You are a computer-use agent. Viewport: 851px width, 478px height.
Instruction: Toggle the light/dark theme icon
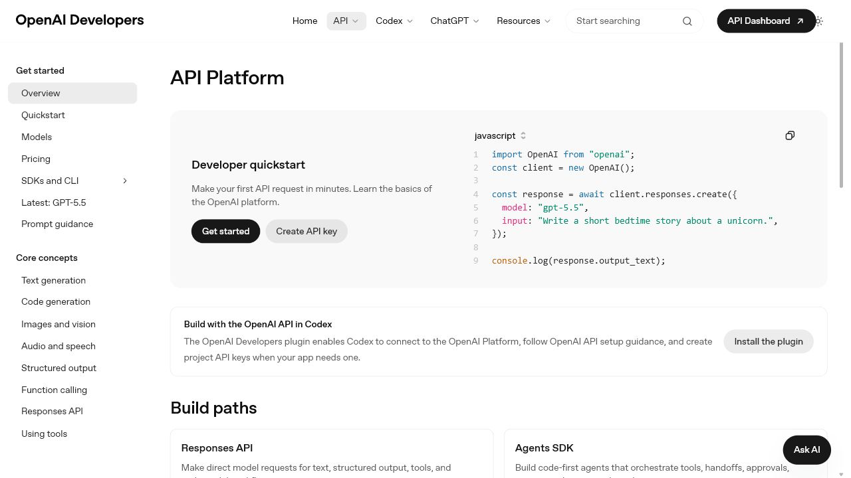click(818, 21)
